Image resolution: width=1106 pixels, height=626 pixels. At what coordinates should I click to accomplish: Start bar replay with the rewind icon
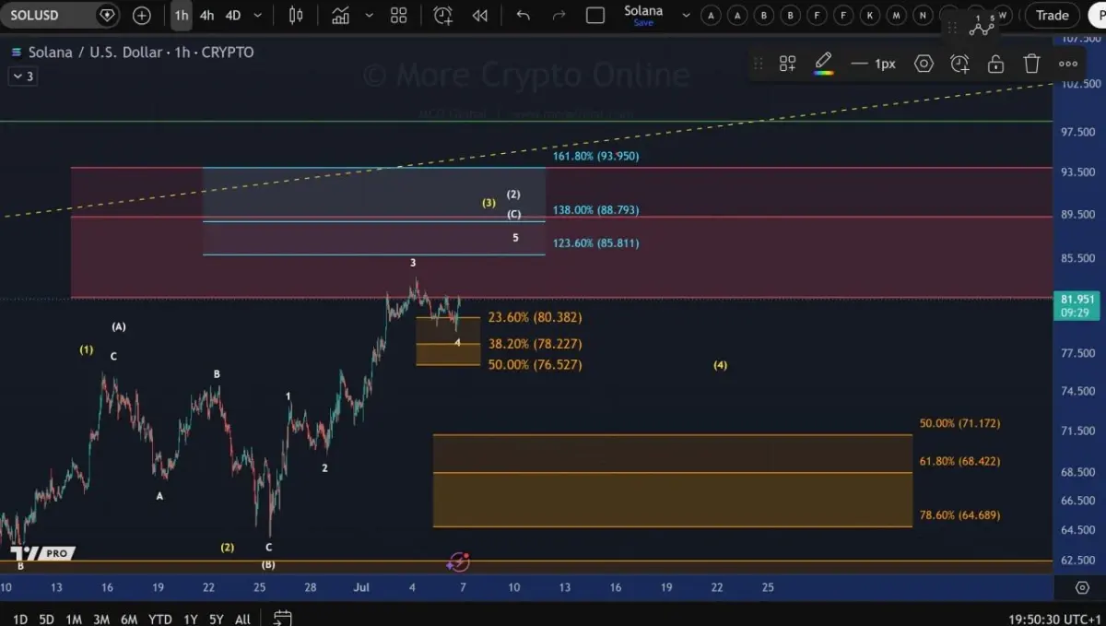[x=480, y=15]
